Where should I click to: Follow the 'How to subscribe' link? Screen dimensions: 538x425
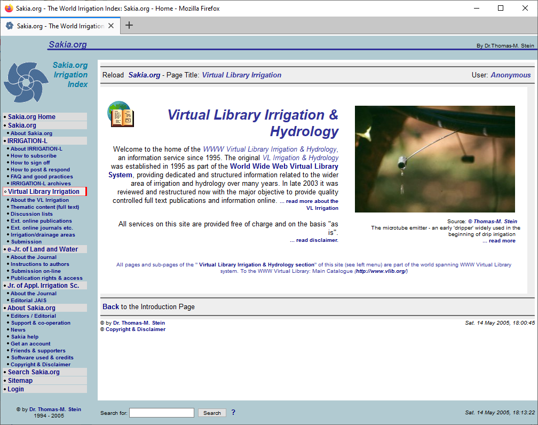click(34, 156)
